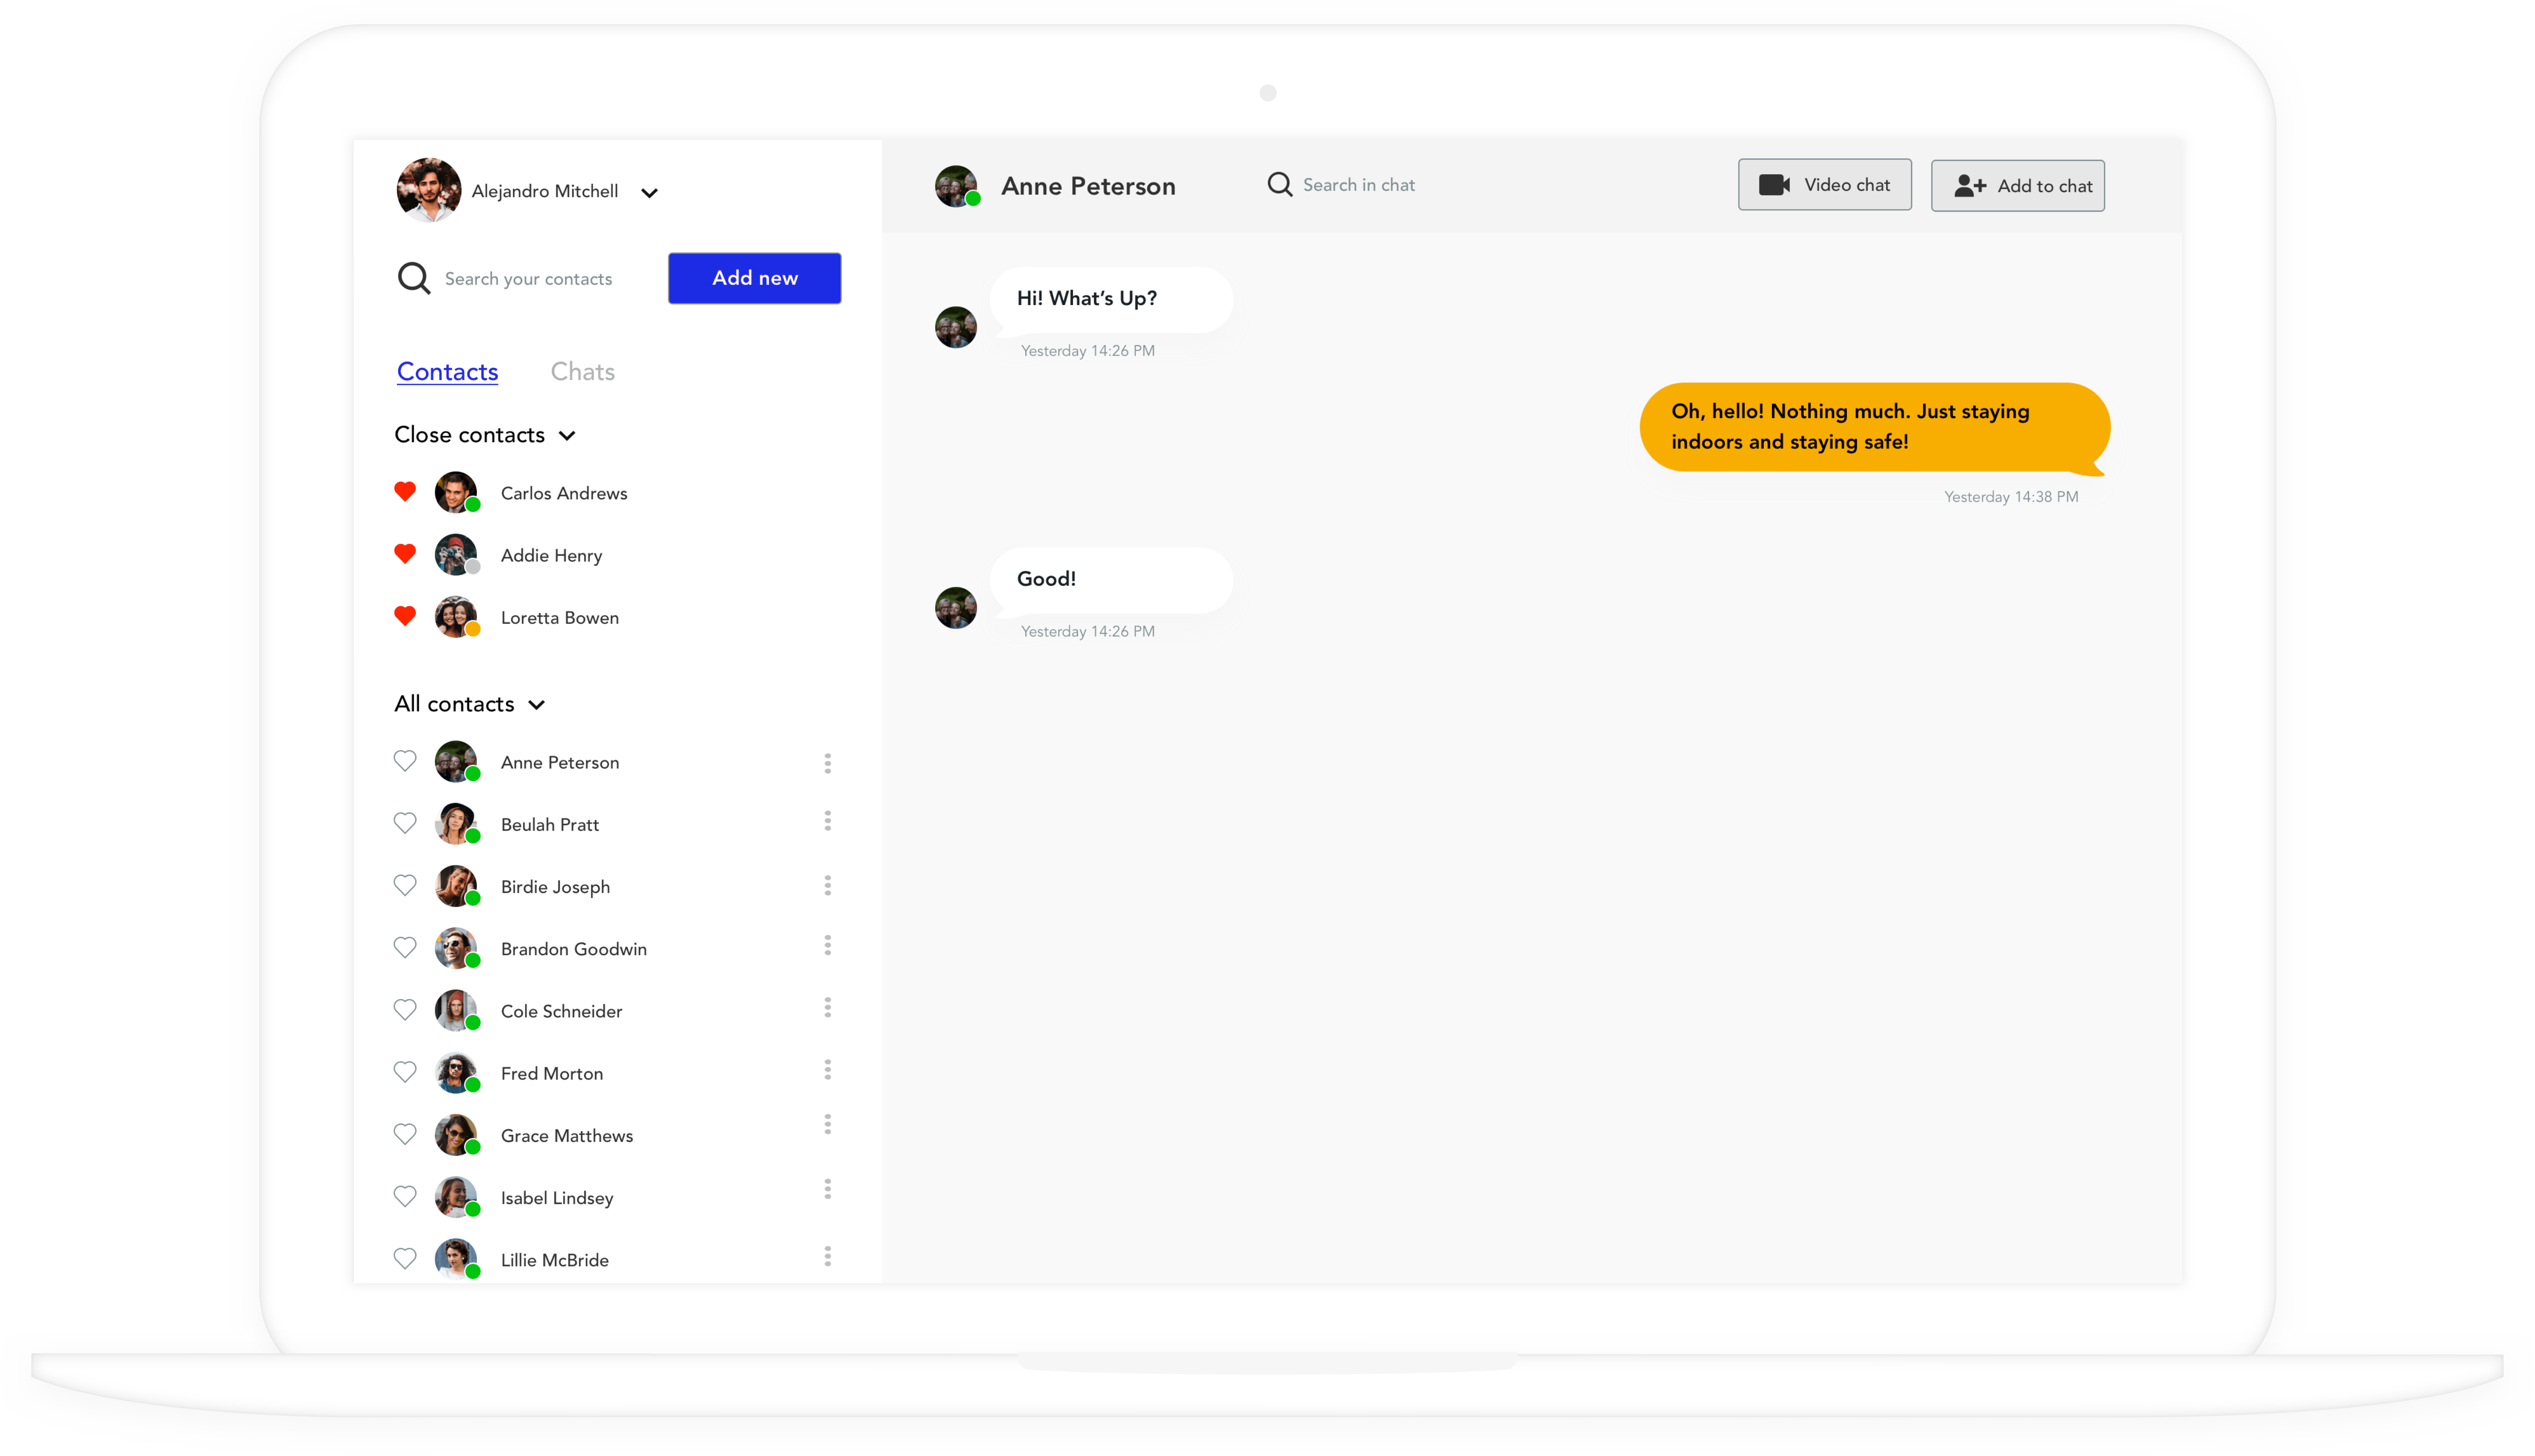Collapse the All contacts section
The height and width of the screenshot is (1456, 2535).
pyautogui.click(x=537, y=705)
